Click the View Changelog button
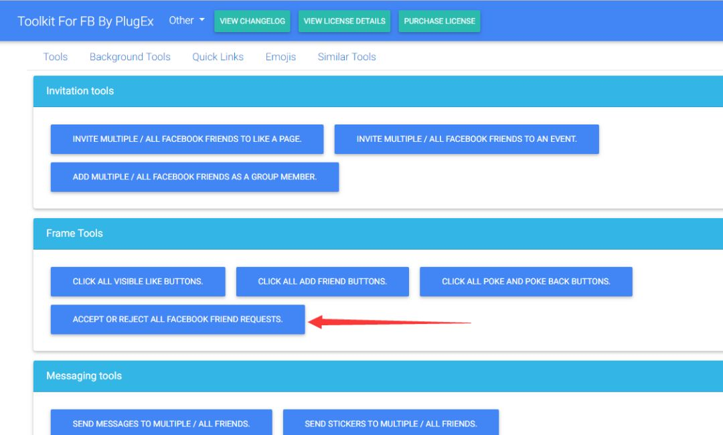723x435 pixels. pyautogui.click(x=252, y=21)
